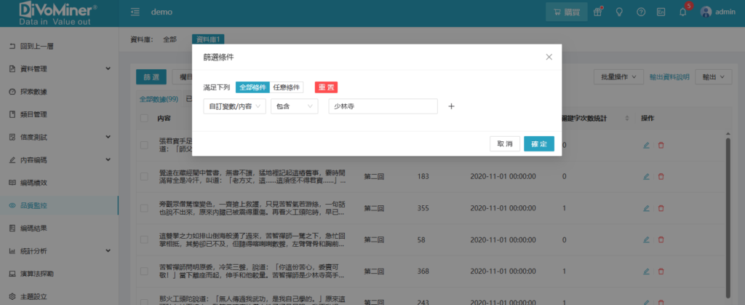Open the 包含 operator dropdown
The height and width of the screenshot is (305, 745).
click(294, 106)
